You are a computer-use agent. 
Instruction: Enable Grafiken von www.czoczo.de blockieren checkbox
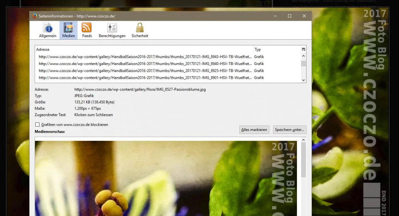tap(37, 125)
